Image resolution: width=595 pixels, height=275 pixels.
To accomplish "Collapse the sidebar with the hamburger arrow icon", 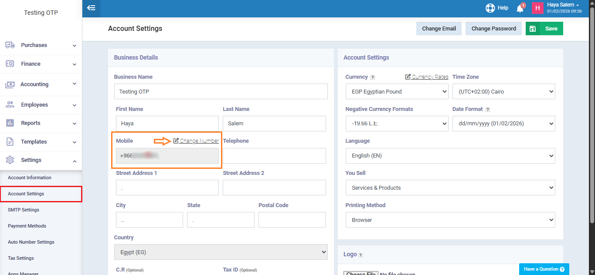I will (x=91, y=8).
